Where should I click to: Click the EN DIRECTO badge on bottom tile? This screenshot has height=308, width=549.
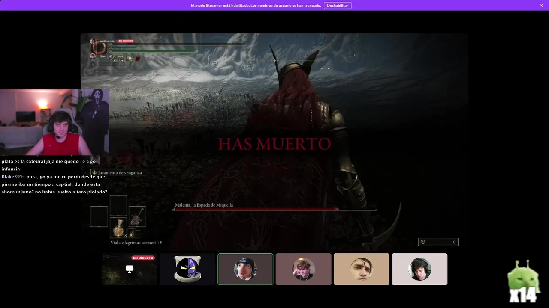pos(143,258)
